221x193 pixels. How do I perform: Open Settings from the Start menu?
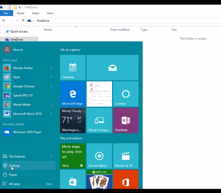click(x=14, y=165)
